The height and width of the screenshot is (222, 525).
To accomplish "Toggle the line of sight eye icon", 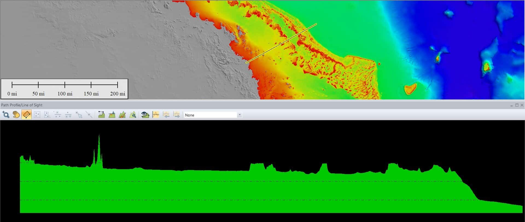I will 145,115.
